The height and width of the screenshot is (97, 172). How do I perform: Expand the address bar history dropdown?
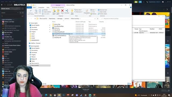(95, 19)
